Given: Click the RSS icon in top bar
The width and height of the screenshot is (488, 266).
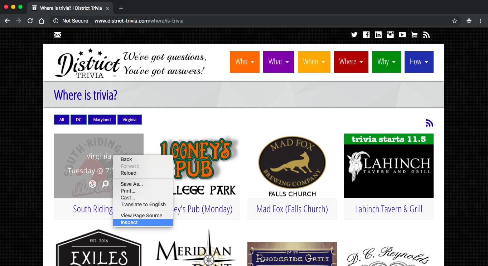Looking at the screenshot, I should click(x=426, y=35).
